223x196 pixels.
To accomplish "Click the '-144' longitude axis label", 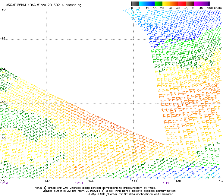I will 90,181.
